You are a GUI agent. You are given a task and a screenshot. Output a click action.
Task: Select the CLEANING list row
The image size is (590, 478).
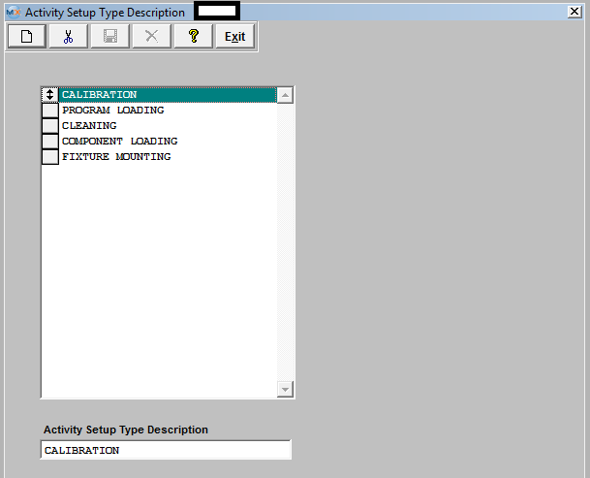click(168, 126)
